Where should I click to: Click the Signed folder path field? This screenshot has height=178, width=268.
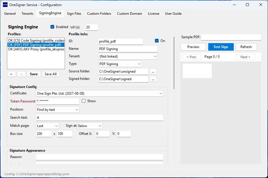tap(123, 79)
